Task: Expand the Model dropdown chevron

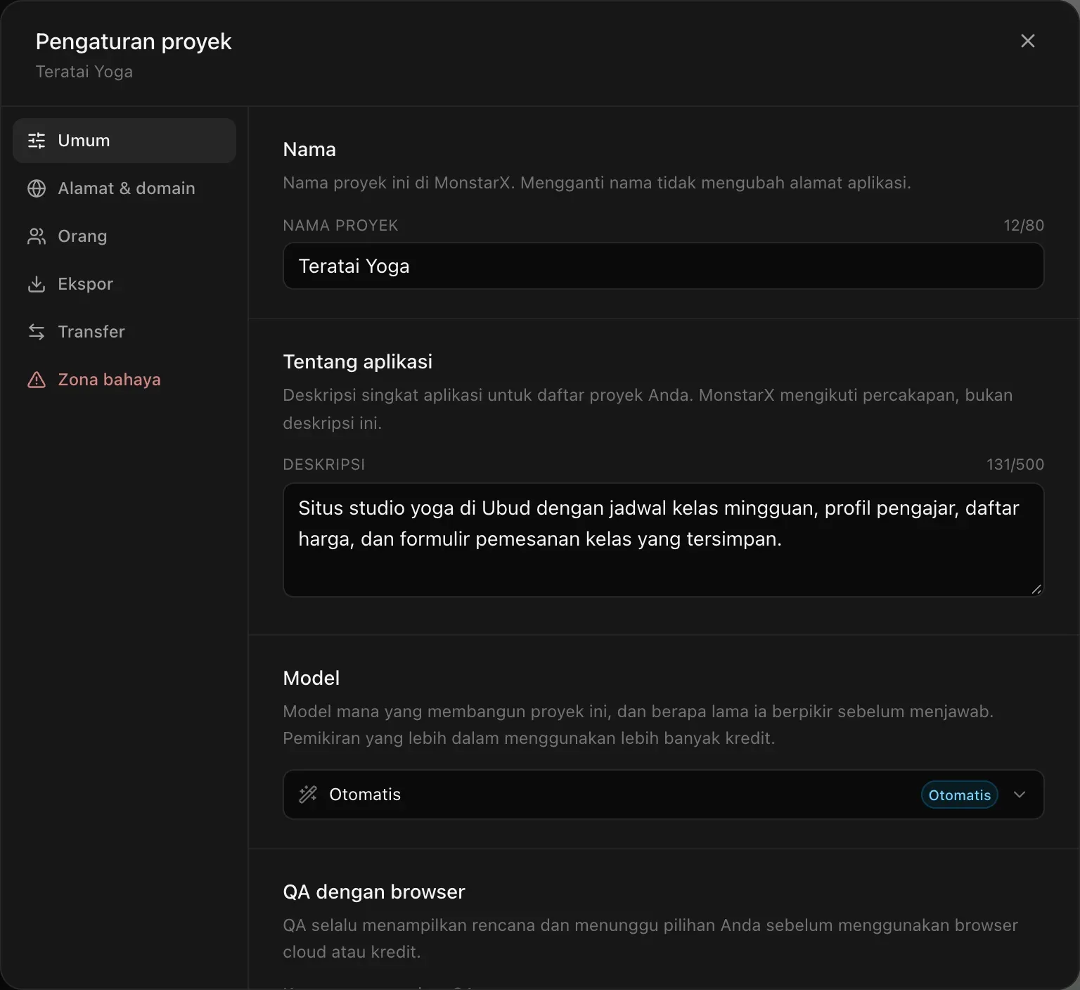Action: (x=1020, y=795)
